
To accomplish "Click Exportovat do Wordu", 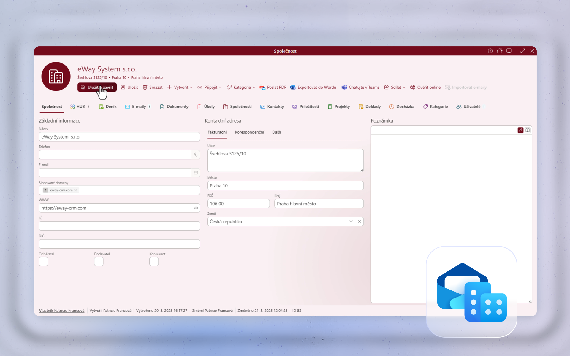I will click(313, 87).
